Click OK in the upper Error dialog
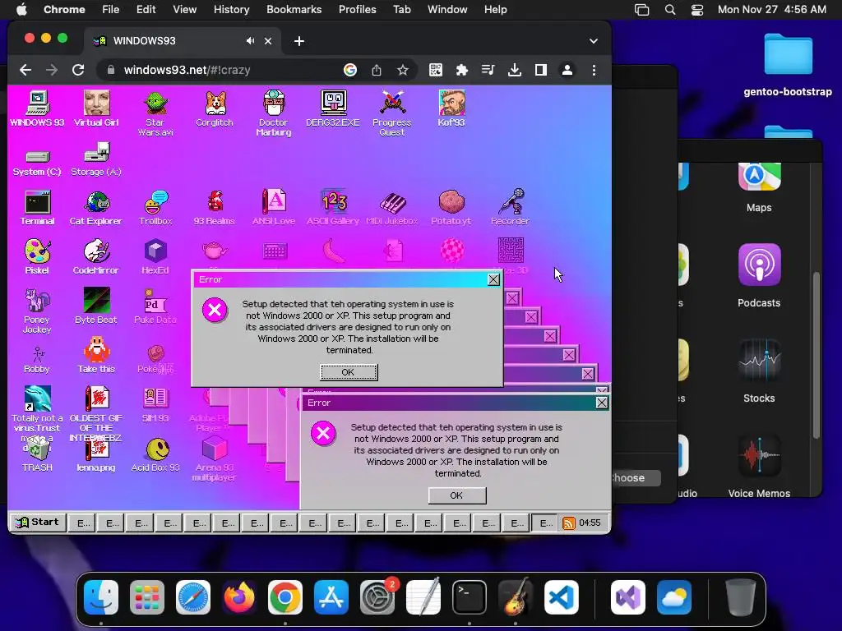The image size is (842, 631). coord(349,372)
